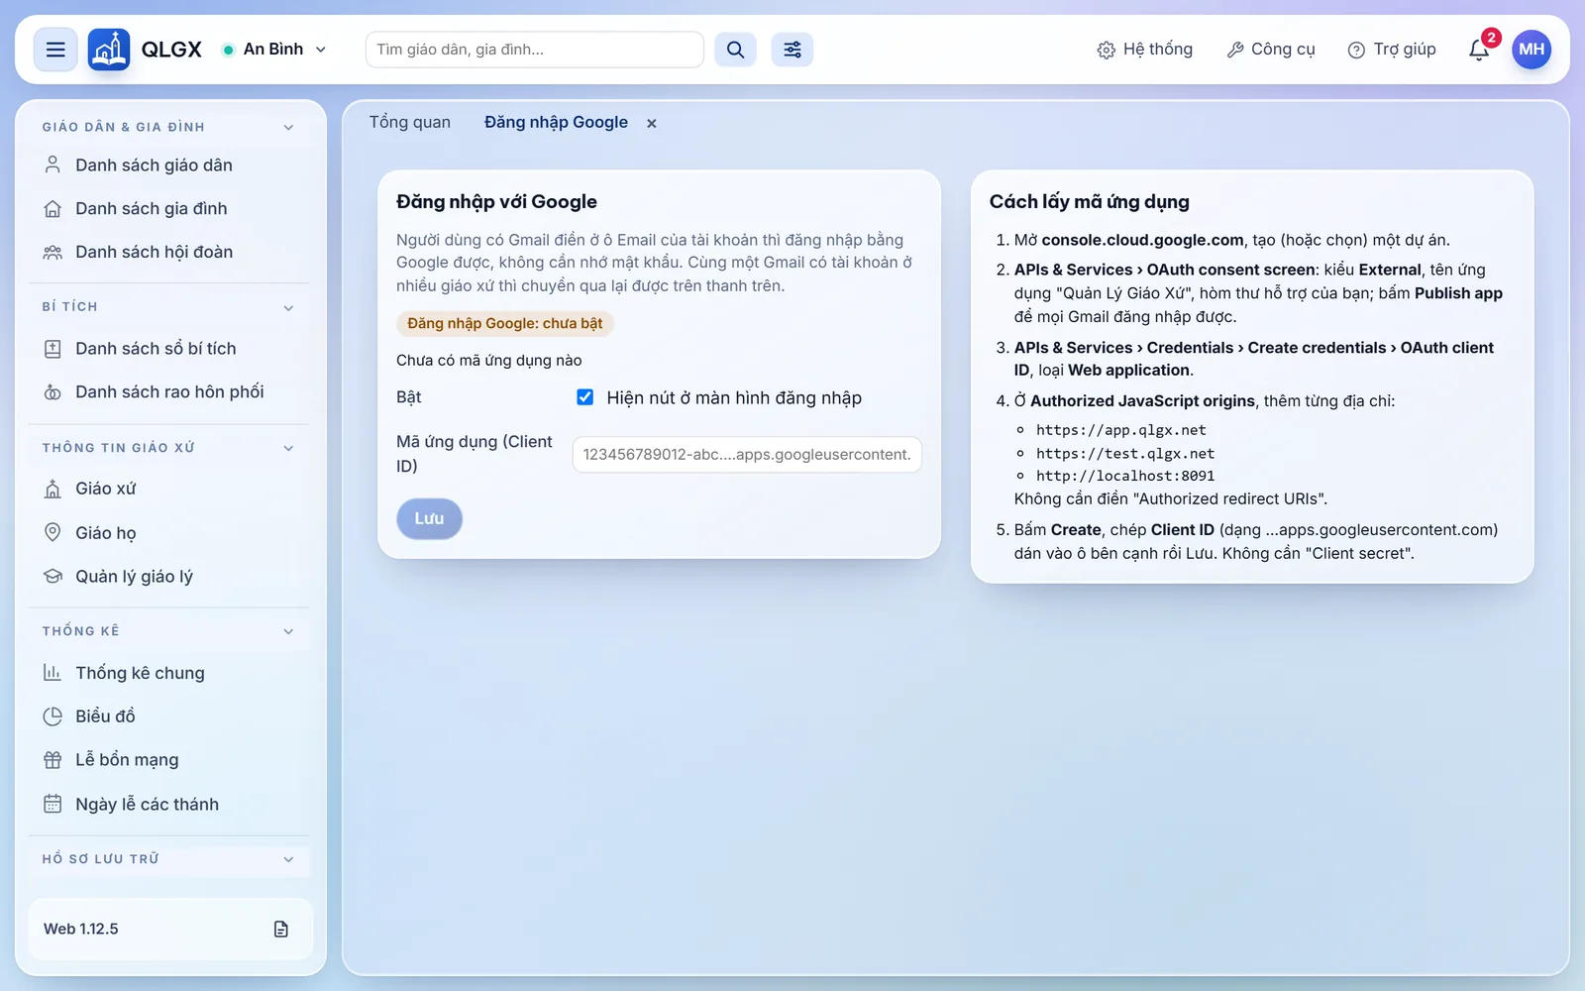Focus the Client ID input field
1585x991 pixels.
pyautogui.click(x=747, y=455)
